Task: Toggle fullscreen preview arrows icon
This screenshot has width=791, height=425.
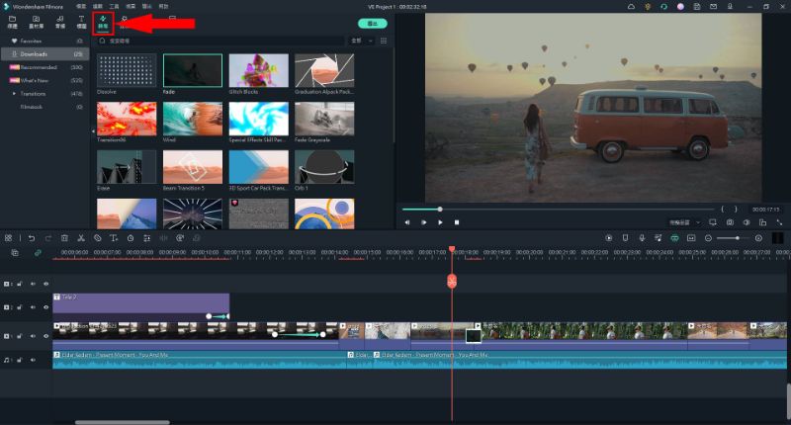Action: 779,222
